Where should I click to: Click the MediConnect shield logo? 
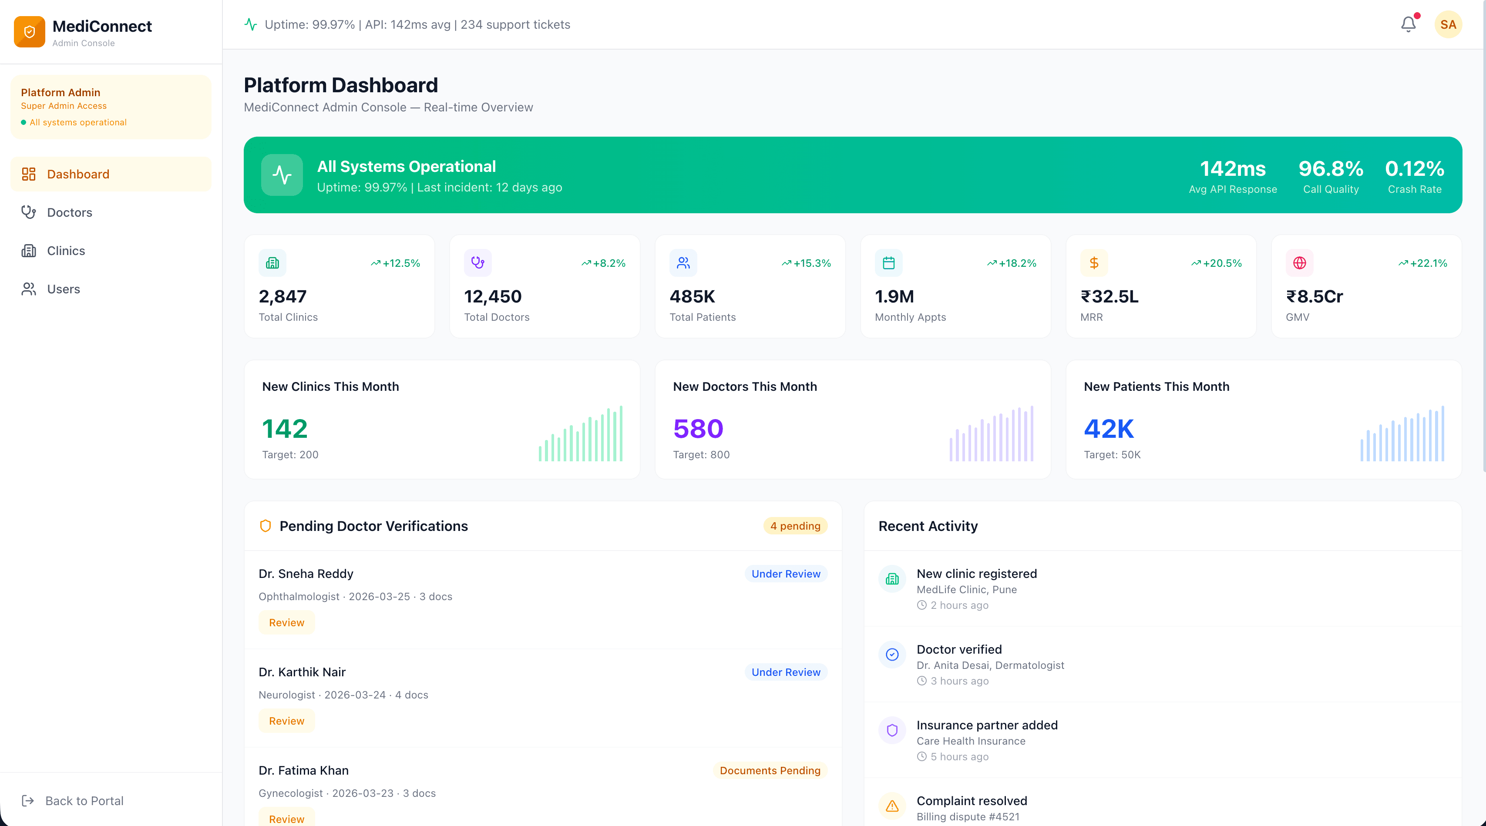[30, 31]
